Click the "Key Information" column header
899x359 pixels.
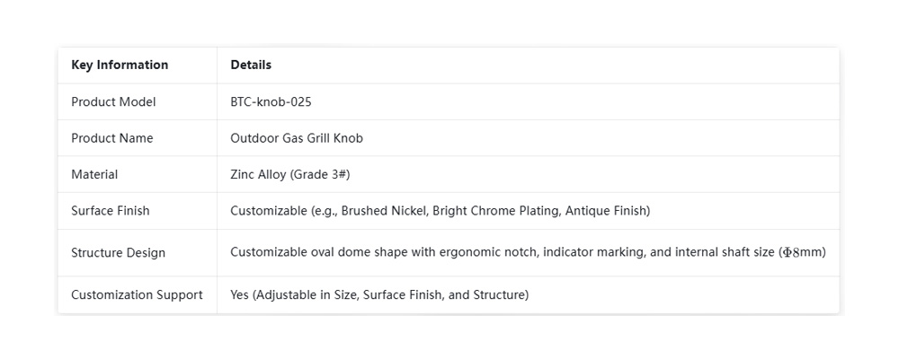(x=120, y=65)
